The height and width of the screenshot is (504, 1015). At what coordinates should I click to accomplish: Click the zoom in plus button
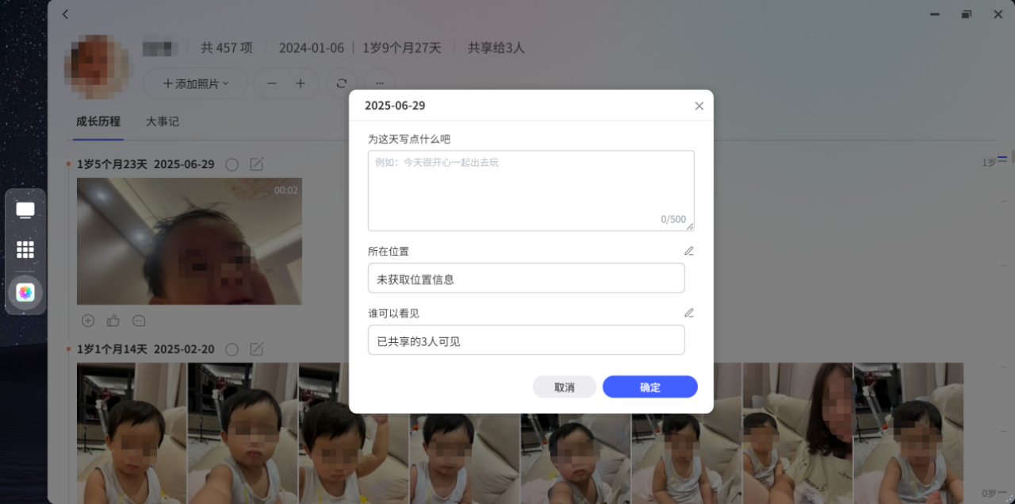[301, 83]
